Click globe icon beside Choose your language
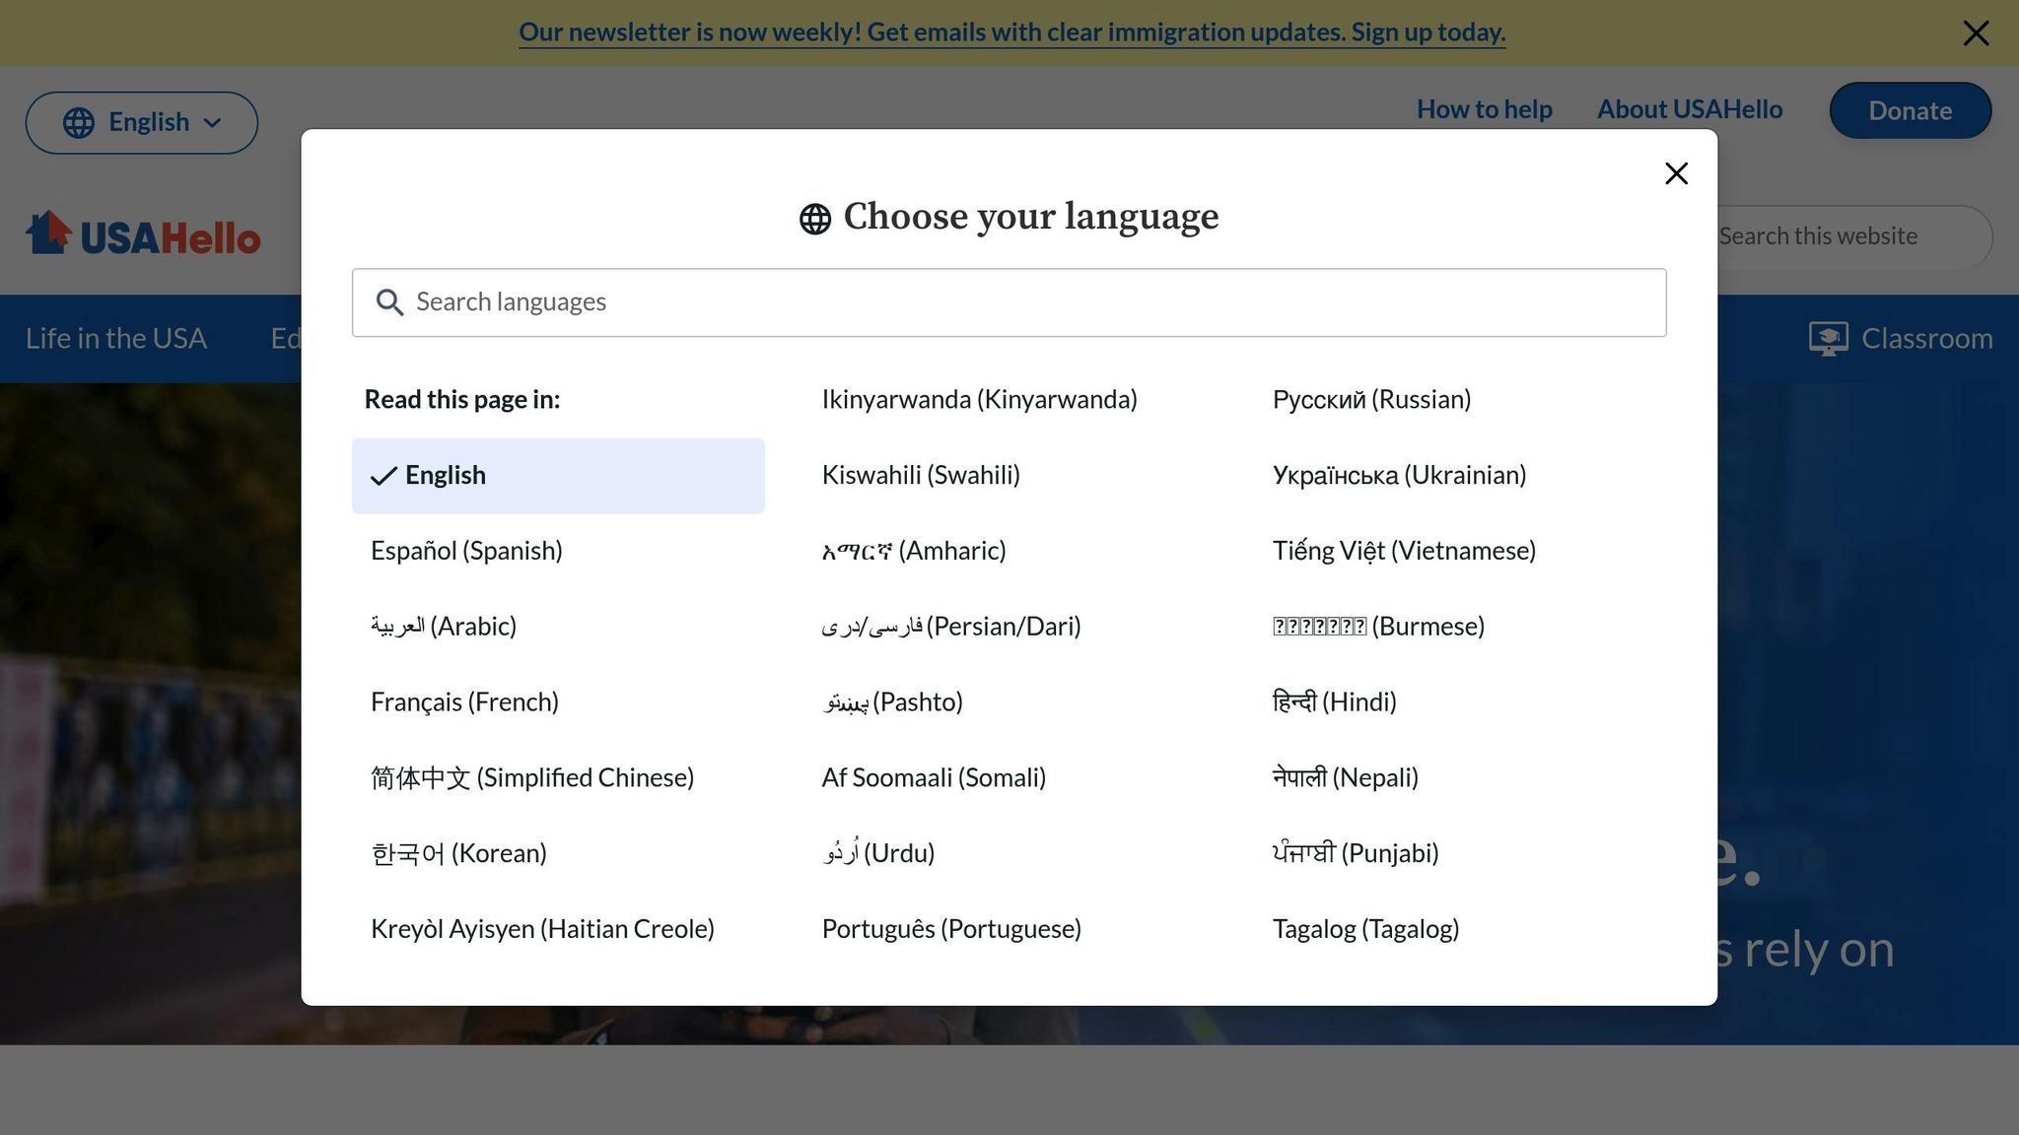This screenshot has height=1135, width=2019. pos(814,219)
